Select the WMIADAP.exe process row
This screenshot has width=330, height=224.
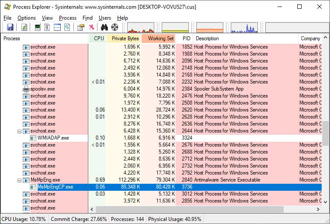click(53, 138)
